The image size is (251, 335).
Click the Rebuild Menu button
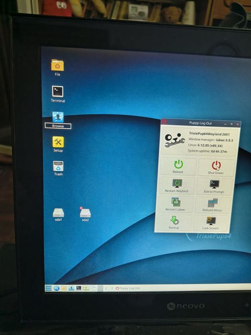point(212,205)
